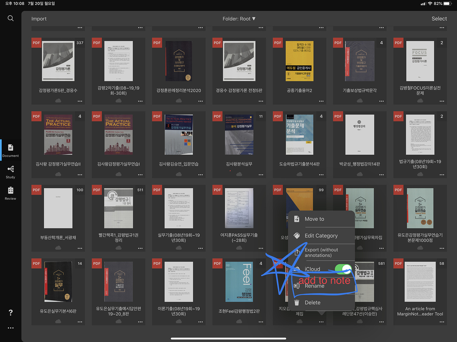Open the Document section in the sidebar

coord(10,149)
